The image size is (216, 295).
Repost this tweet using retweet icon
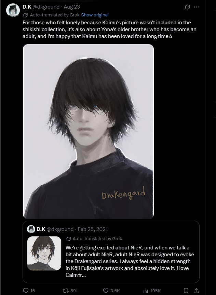(66, 291)
